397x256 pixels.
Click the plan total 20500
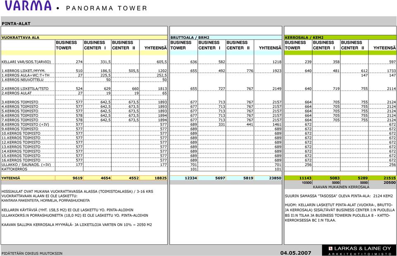click(390, 183)
